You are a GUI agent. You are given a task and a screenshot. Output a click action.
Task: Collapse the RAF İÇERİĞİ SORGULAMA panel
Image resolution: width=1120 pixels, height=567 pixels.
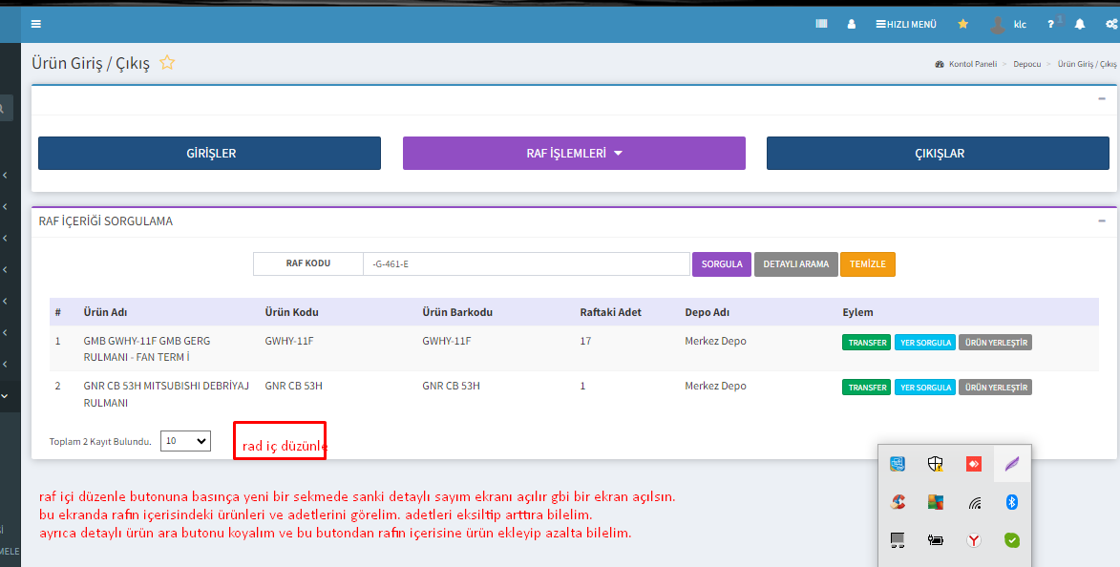click(x=1101, y=220)
